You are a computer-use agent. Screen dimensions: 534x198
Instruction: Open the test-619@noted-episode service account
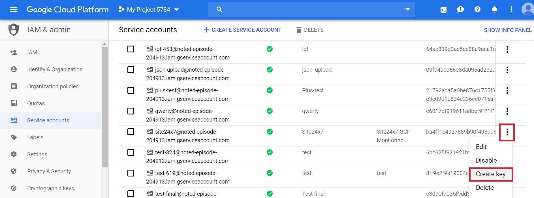188,177
